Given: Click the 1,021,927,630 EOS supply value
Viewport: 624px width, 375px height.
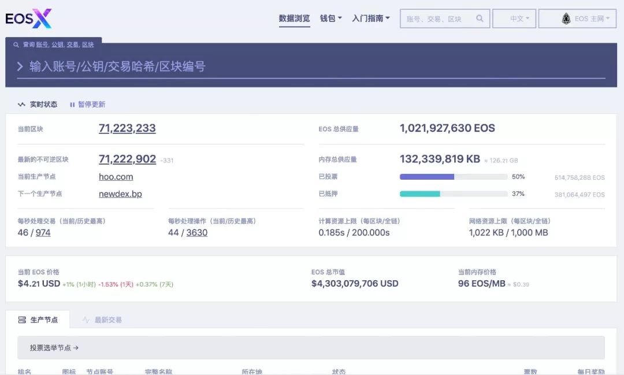Looking at the screenshot, I should (447, 128).
